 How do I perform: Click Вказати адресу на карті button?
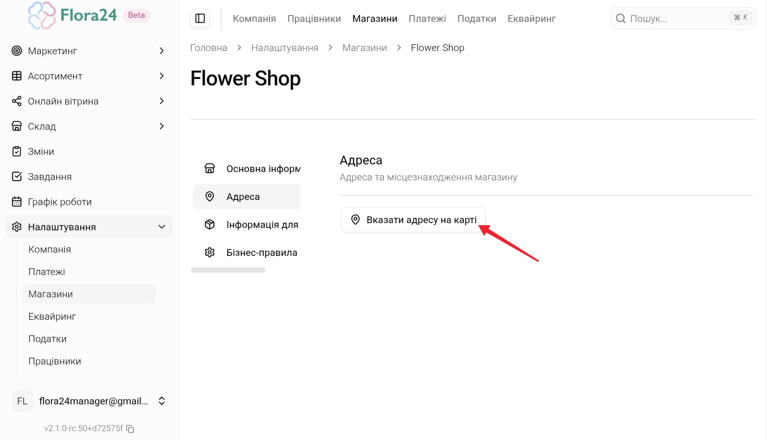[x=413, y=220]
